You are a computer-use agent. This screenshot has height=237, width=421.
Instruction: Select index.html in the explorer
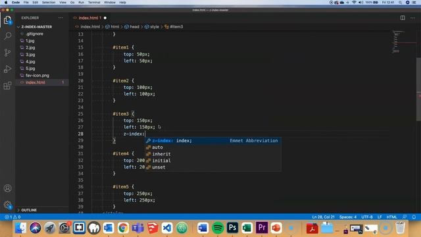[35, 82]
